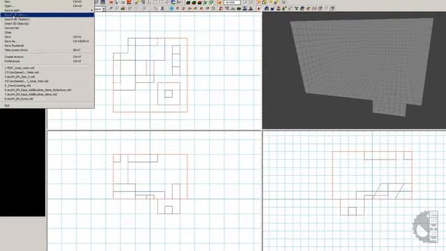Open the toolbar combo box dropdown

pos(104,9)
